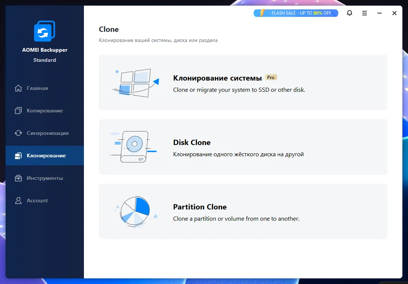Open the Инструменты section
The height and width of the screenshot is (284, 408).
point(45,178)
